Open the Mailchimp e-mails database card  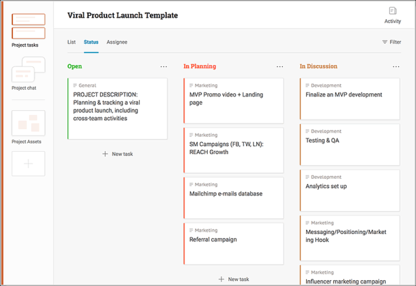pos(233,198)
